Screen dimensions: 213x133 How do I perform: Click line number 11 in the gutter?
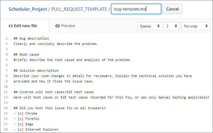(x=6, y=92)
